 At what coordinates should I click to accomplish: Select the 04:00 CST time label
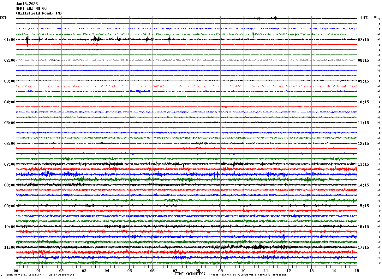coord(10,102)
